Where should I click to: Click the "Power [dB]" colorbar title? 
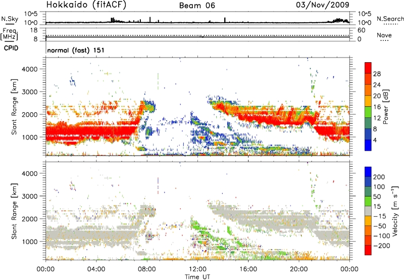click(386, 107)
